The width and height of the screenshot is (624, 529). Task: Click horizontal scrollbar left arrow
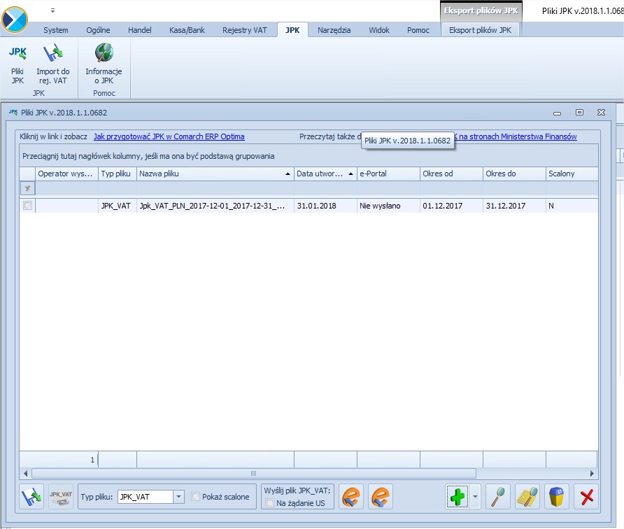(25, 473)
